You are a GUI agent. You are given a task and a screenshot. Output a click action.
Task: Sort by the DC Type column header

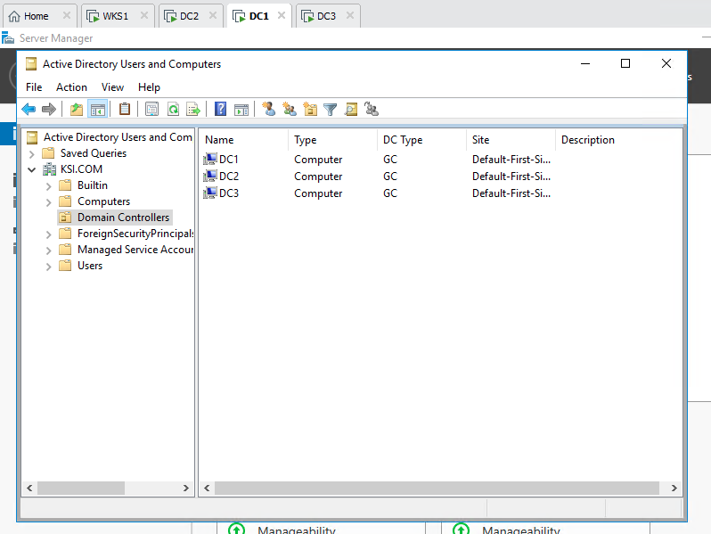tap(421, 140)
